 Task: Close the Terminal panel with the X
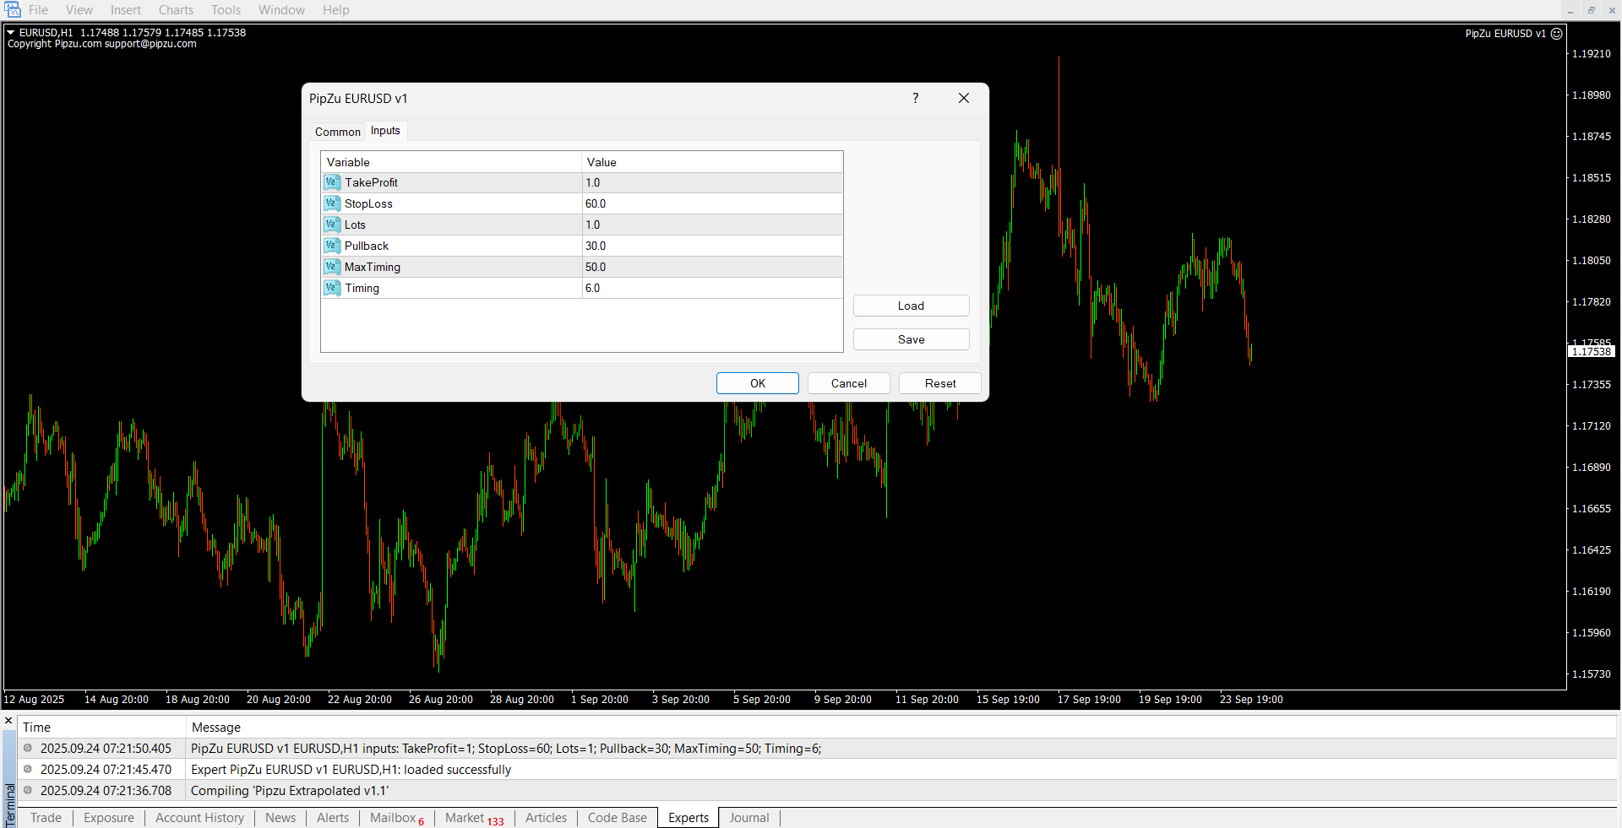[8, 721]
